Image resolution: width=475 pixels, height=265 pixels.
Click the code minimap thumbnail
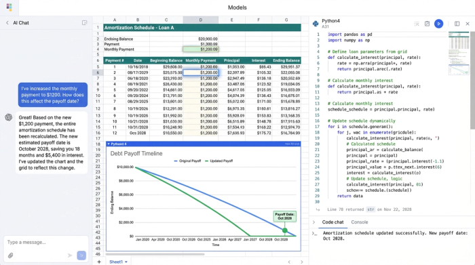459,54
